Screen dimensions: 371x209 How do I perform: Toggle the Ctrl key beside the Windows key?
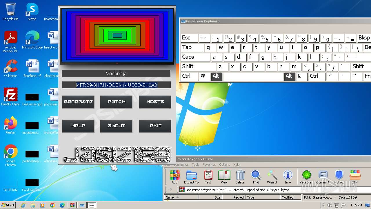tap(189, 76)
